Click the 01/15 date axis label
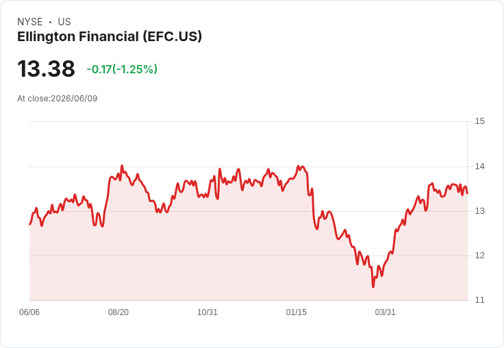Viewport: 504px width, 348px height. point(297,312)
